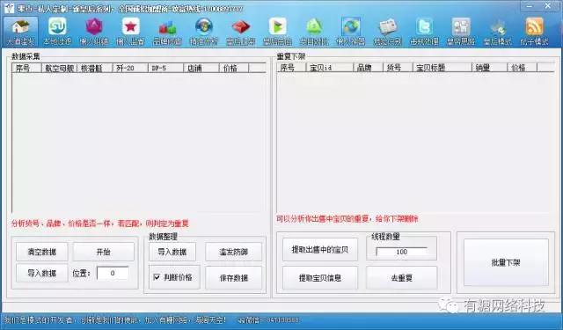Click the 品牌 column header
Image resolution: width=563 pixels, height=330 pixels.
tap(368, 67)
